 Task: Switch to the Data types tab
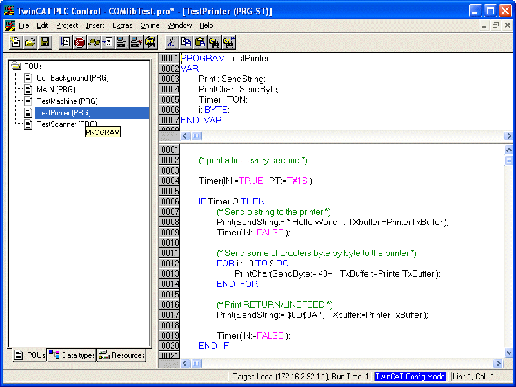pos(72,355)
